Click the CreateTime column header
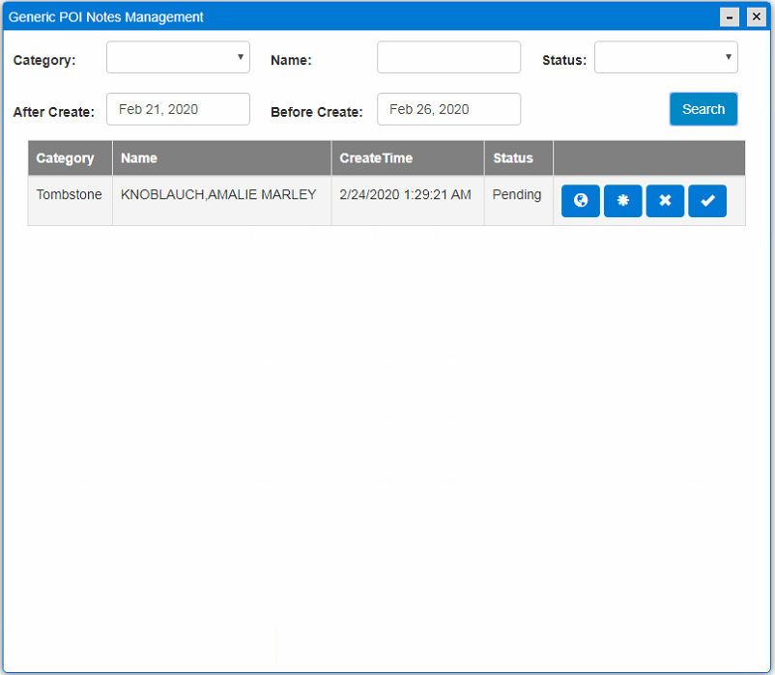This screenshot has height=675, width=775. pos(376,158)
